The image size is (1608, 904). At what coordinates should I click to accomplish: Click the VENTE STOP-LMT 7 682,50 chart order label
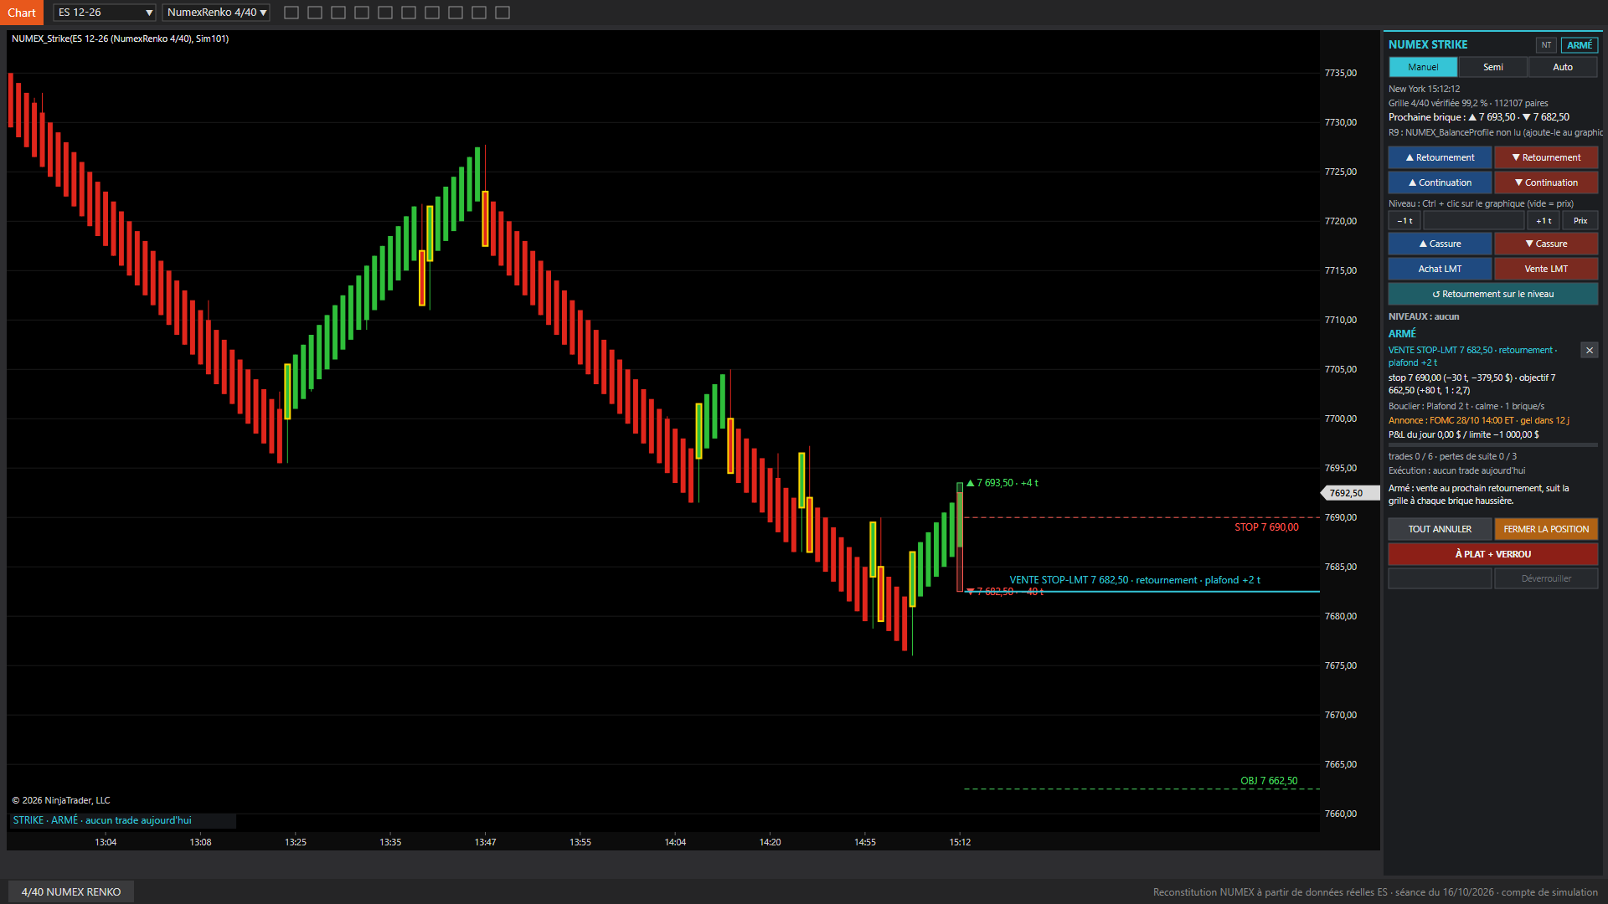click(1135, 580)
